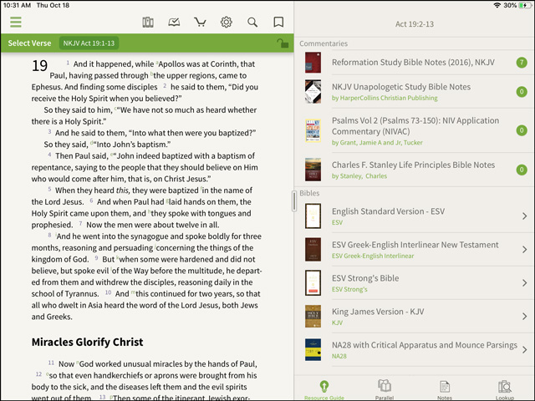Expand English Standard Version chevron
The image size is (535, 401).
click(x=524, y=216)
